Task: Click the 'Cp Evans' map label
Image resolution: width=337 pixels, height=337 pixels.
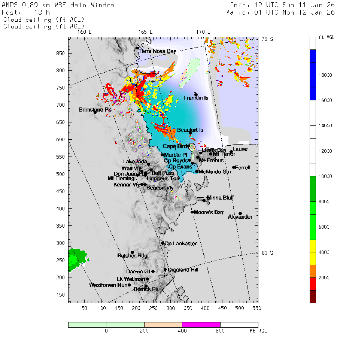Action: coord(180,167)
